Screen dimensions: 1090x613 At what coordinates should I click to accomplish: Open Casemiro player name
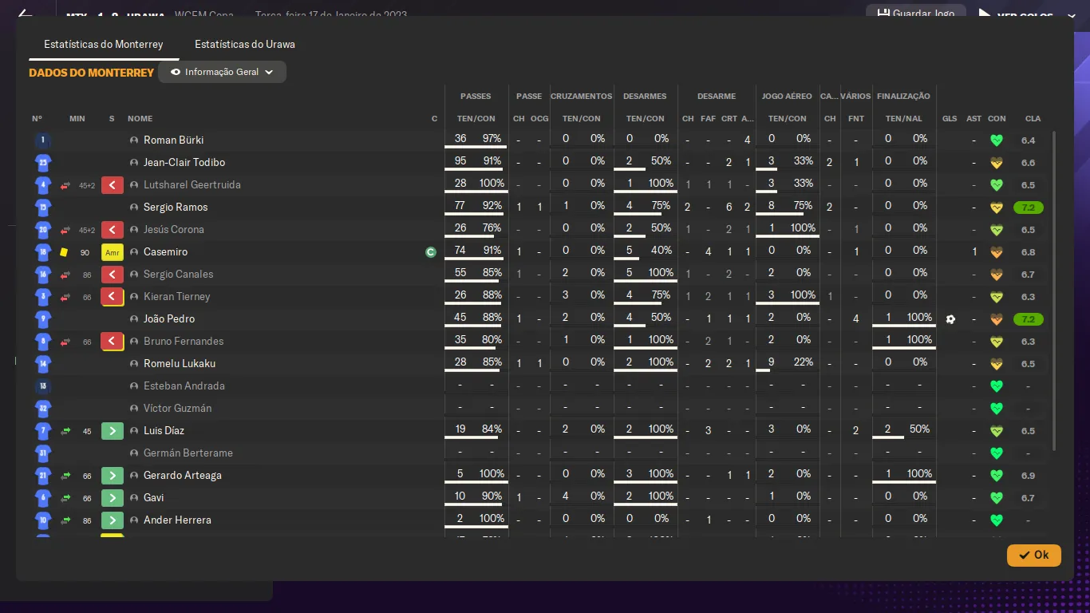click(165, 252)
